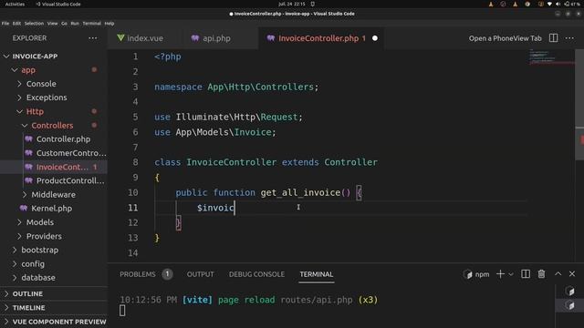
Task: Click the Activities button in top bar
Action: click(x=15, y=4)
